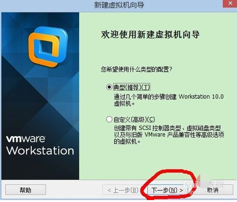The width and height of the screenshot is (237, 202).
Task: Click the 自定义(高级)(C) option label
Action: [x=134, y=119]
